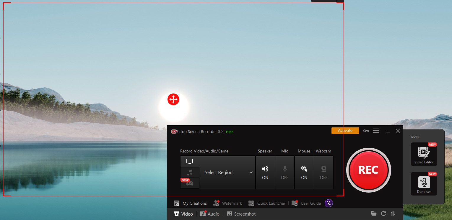Choose the game recording gamepad icon
Screen dimensions: 452x220
click(190, 183)
